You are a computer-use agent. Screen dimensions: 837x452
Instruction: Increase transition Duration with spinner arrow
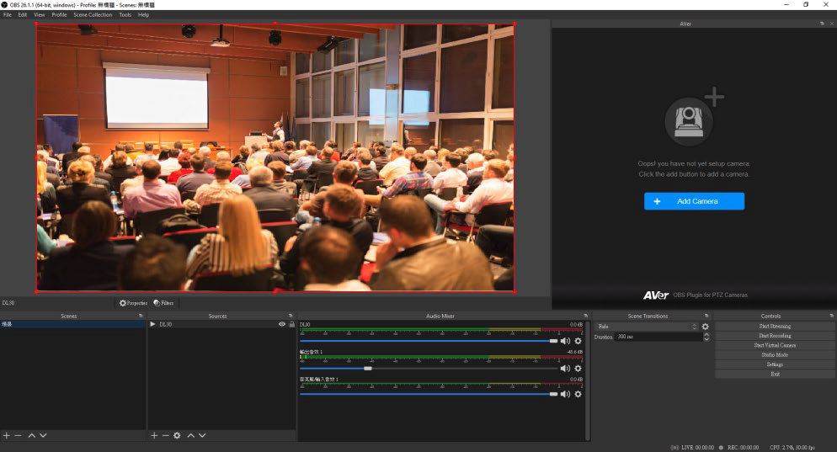(x=706, y=334)
